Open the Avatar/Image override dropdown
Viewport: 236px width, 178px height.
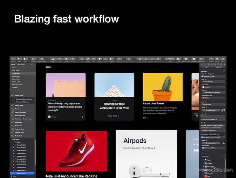click(213, 104)
